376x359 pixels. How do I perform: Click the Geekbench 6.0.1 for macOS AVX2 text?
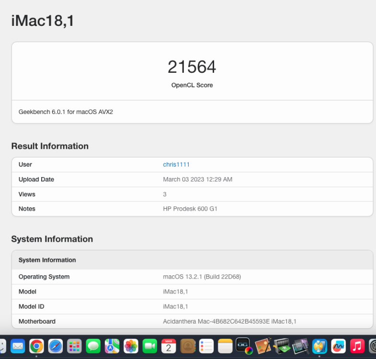coord(66,112)
